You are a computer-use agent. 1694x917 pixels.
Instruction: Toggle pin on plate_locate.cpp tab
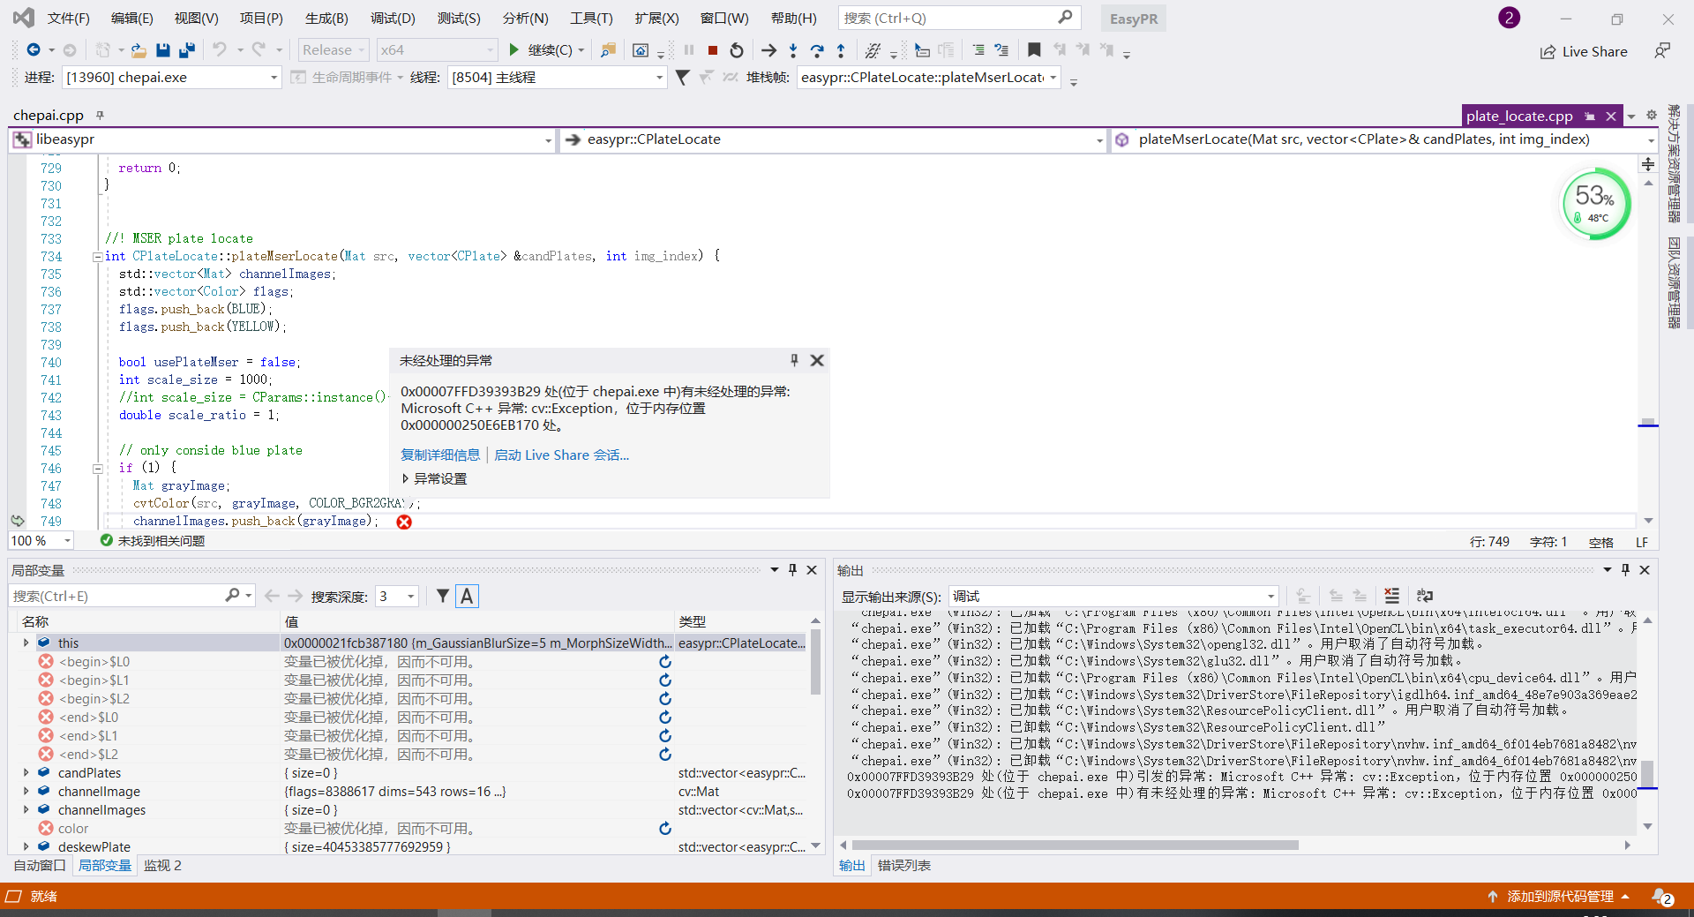point(1590,116)
